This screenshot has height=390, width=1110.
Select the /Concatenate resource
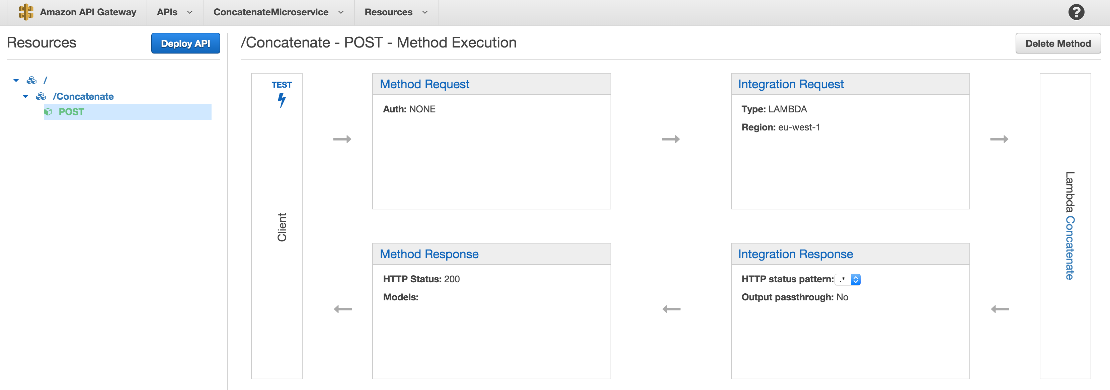click(83, 96)
